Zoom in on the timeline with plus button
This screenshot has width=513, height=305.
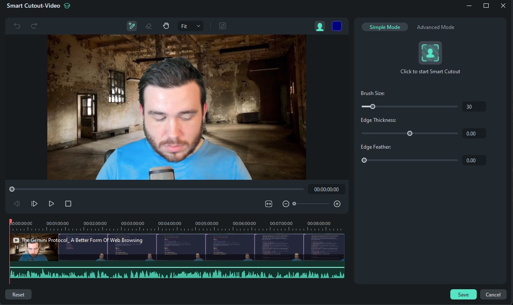[x=337, y=204]
